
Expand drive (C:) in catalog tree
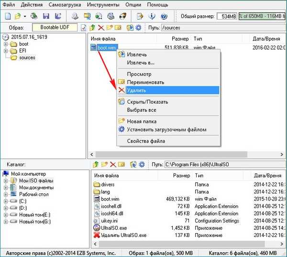point(6,201)
